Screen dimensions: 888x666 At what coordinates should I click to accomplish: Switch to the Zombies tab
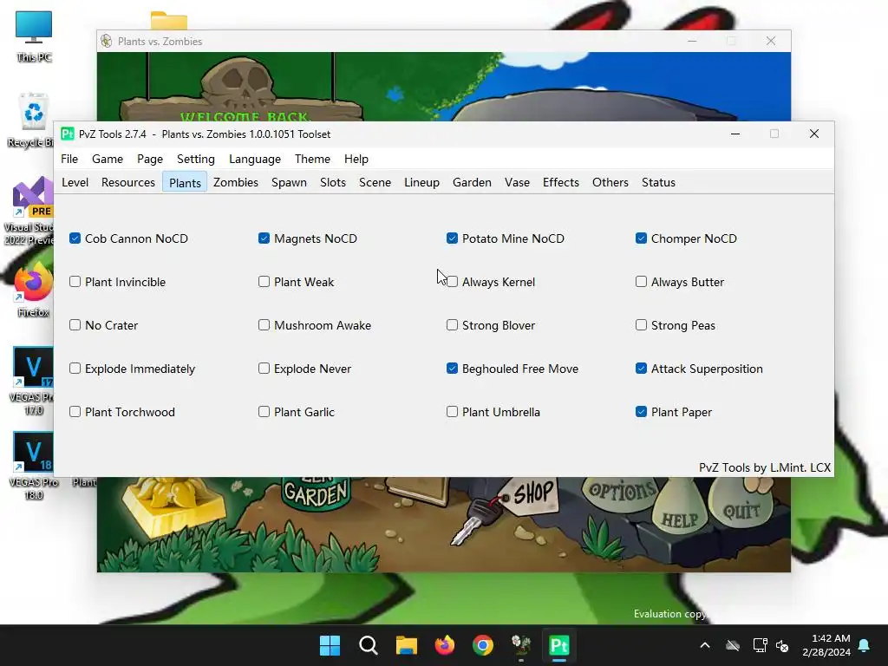click(x=236, y=182)
